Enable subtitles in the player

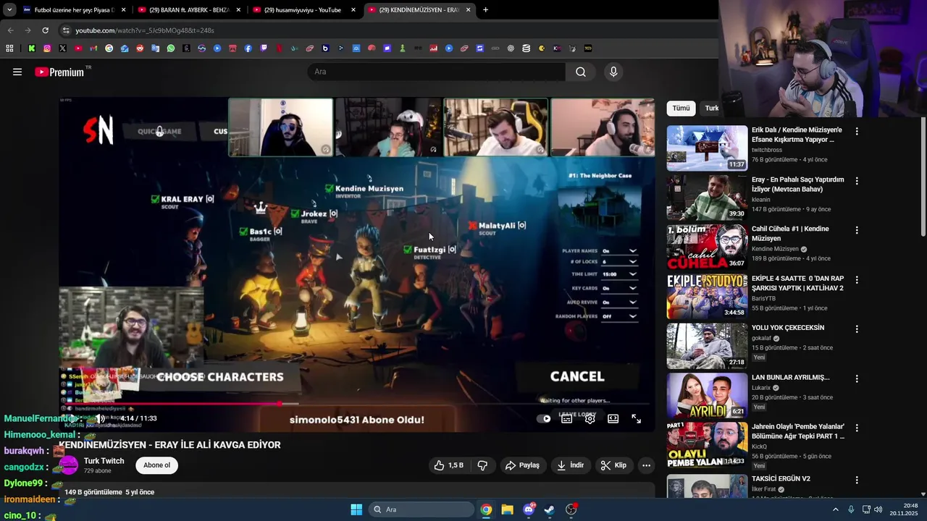(x=567, y=418)
